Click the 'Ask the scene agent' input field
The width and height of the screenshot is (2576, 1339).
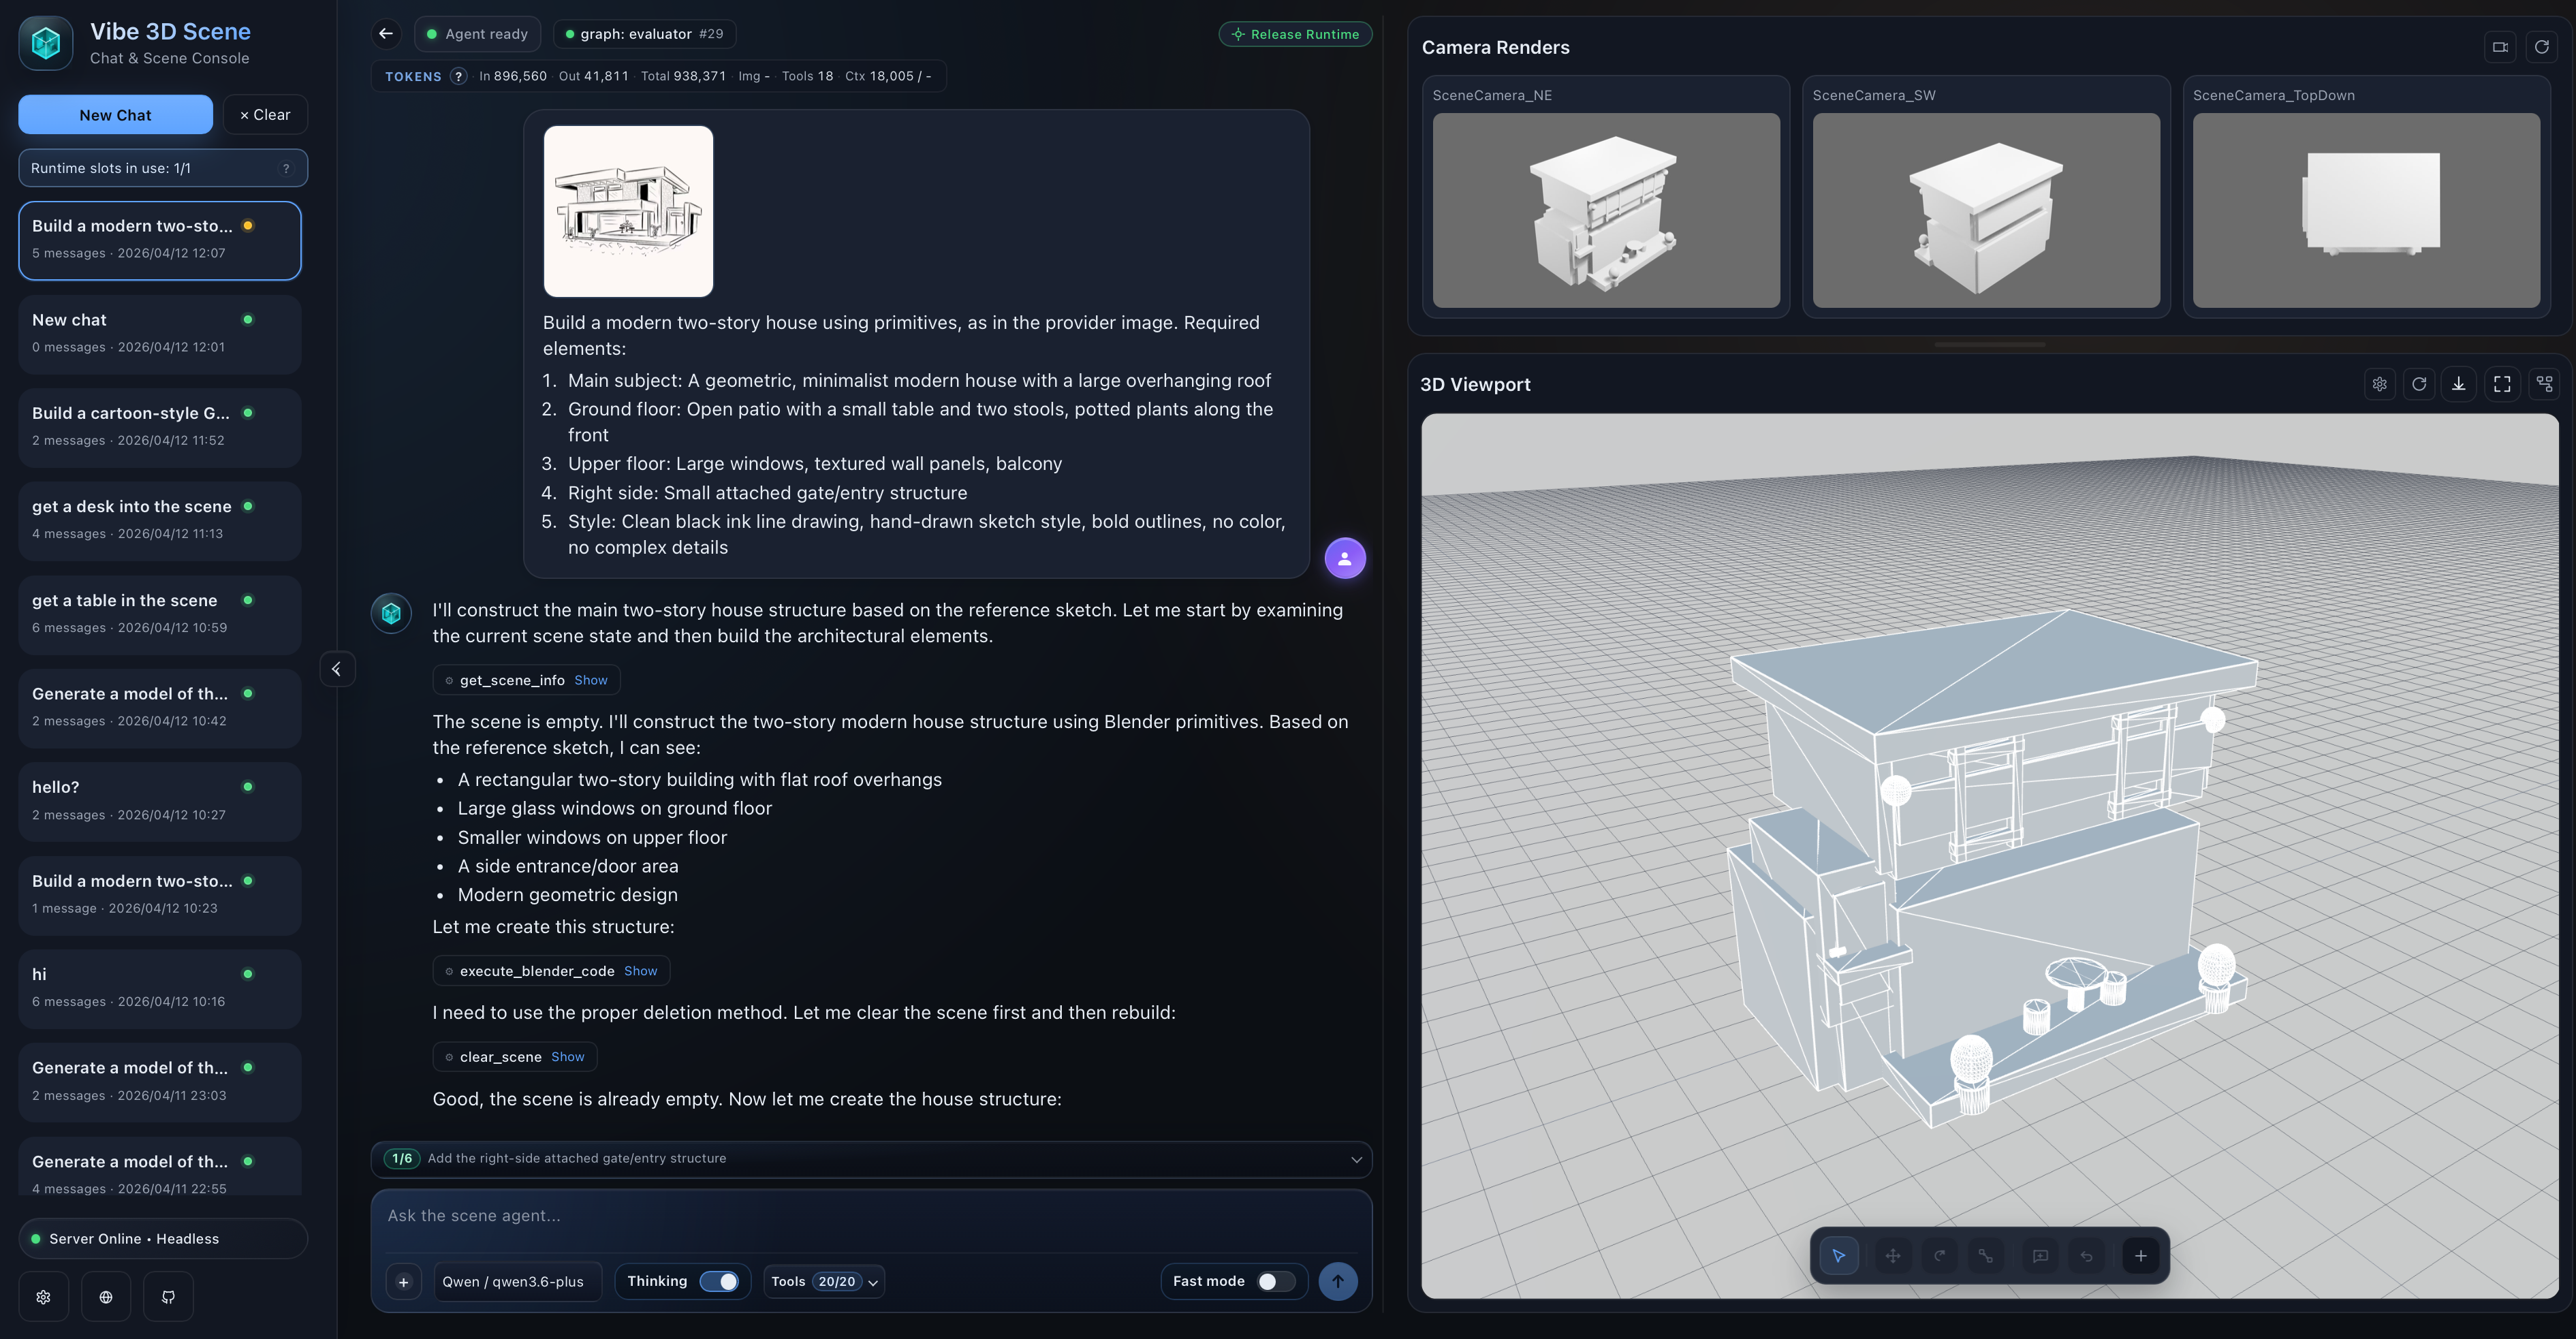870,1216
